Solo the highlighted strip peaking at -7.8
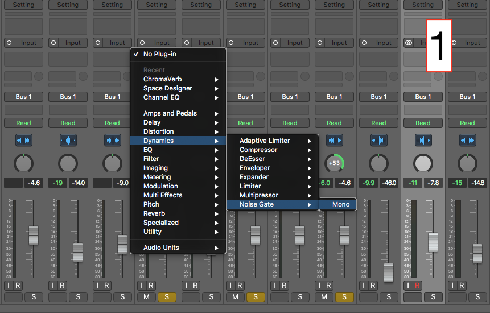The image size is (490, 313). tap(433, 297)
